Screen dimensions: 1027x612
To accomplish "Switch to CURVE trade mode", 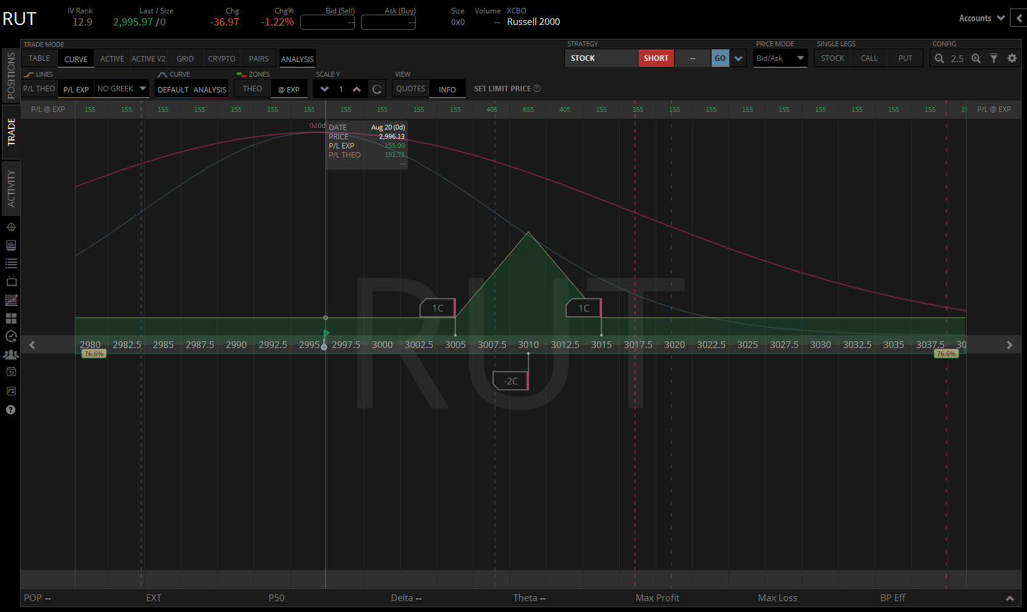I will [x=76, y=59].
